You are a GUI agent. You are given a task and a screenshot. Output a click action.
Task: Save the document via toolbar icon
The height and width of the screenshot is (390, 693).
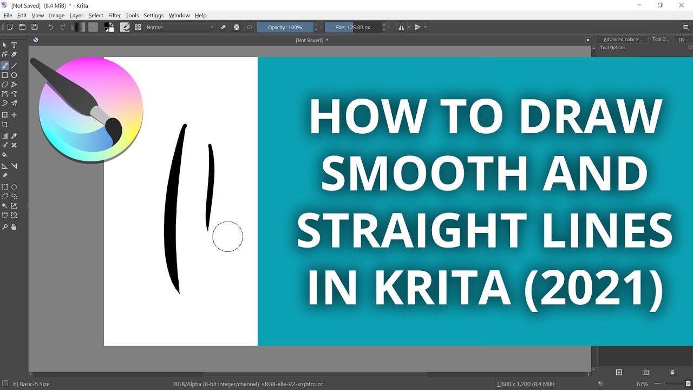(35, 27)
